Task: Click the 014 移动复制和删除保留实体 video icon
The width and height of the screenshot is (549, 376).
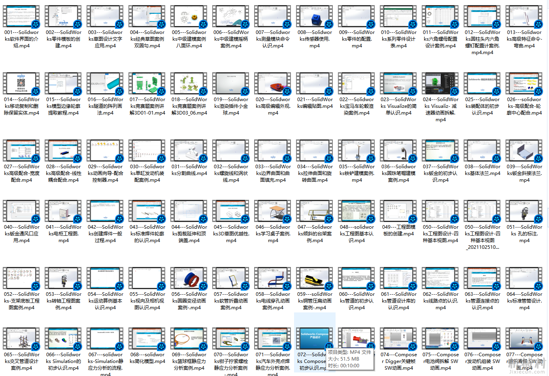Action: click(x=21, y=84)
